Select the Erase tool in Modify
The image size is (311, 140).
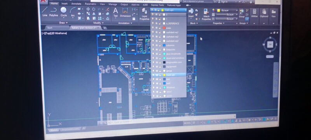coord(107,9)
